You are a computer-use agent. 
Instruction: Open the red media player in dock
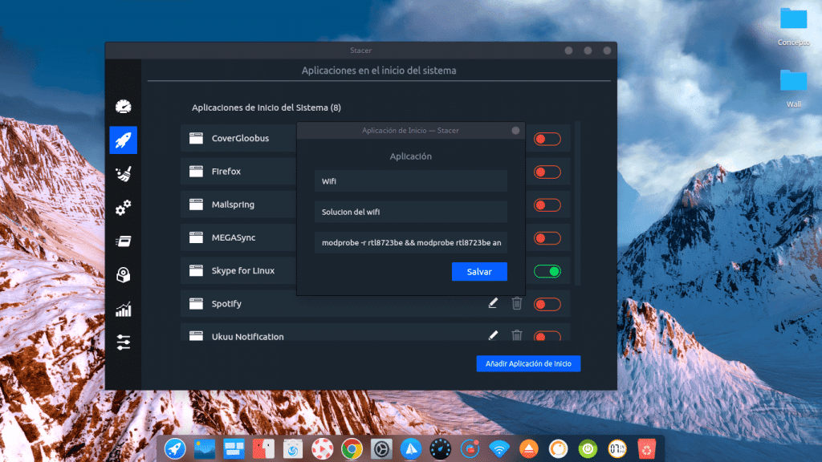click(322, 449)
